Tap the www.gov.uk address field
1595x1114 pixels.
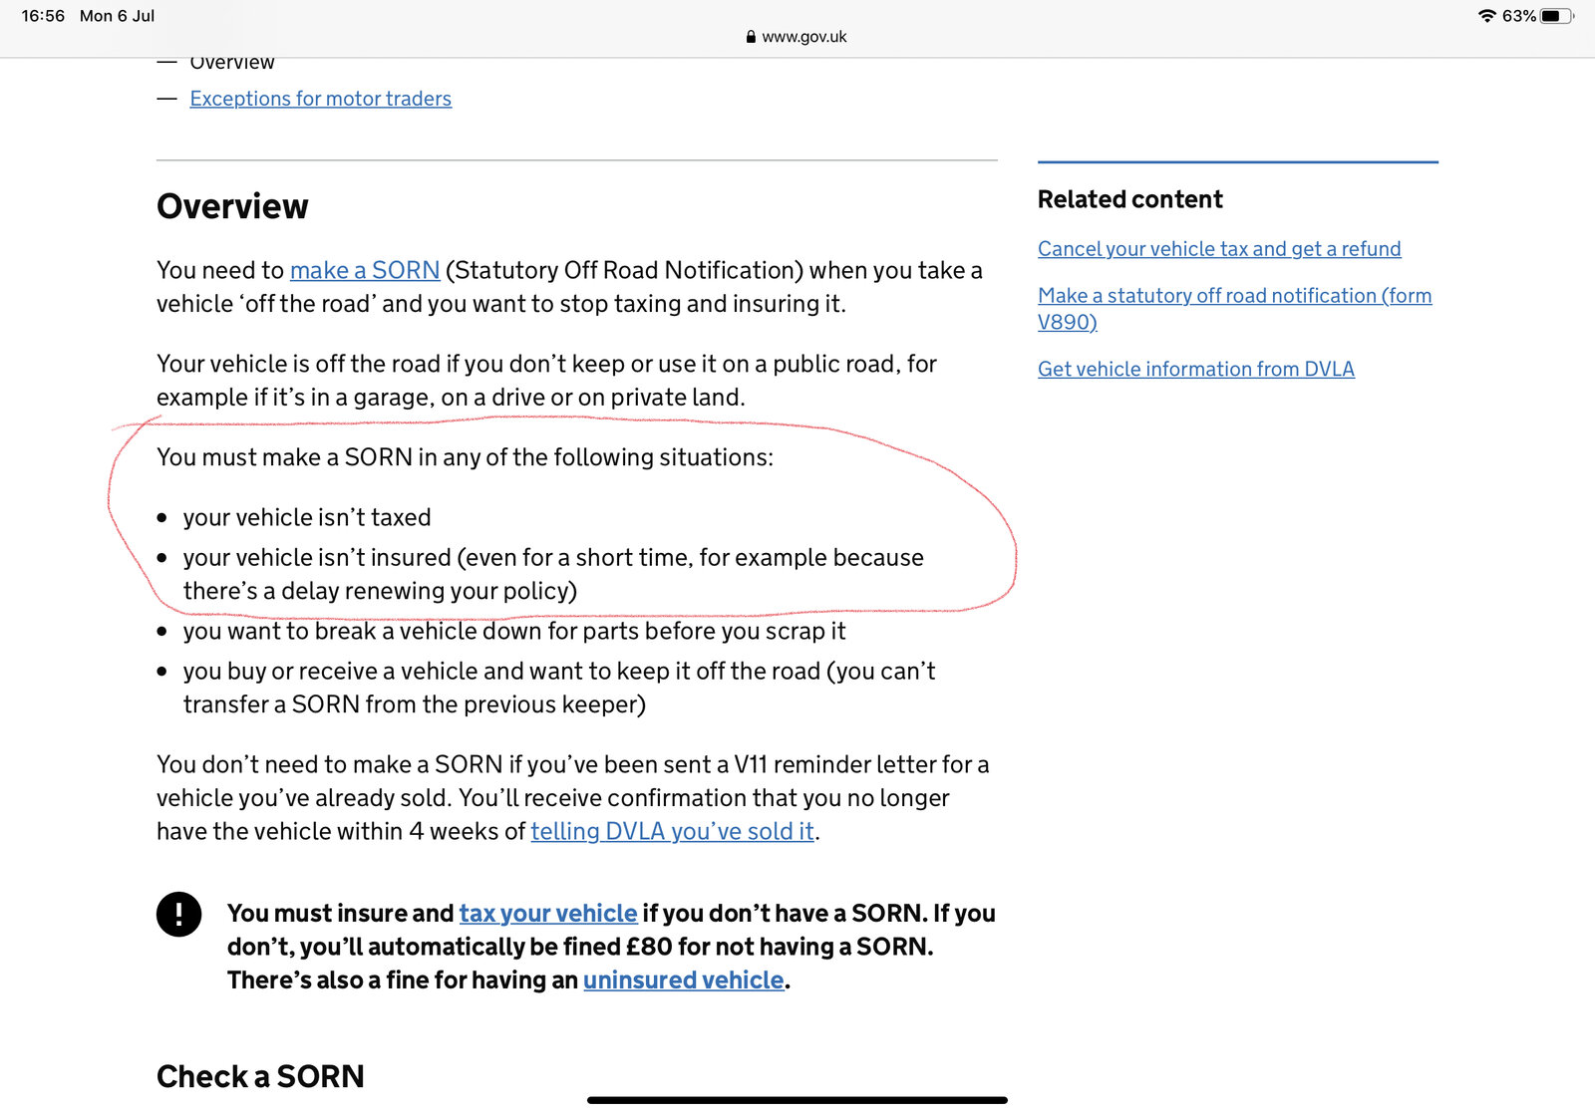tap(803, 37)
